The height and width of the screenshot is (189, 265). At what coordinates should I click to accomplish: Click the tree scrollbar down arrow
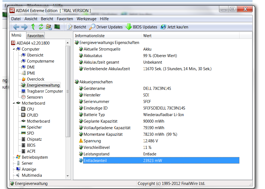(x=68, y=176)
